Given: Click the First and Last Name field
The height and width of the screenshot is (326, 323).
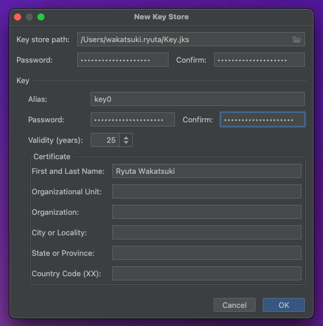Looking at the screenshot, I should pyautogui.click(x=207, y=171).
